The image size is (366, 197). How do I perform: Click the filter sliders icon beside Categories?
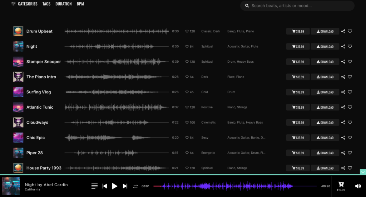point(14,4)
